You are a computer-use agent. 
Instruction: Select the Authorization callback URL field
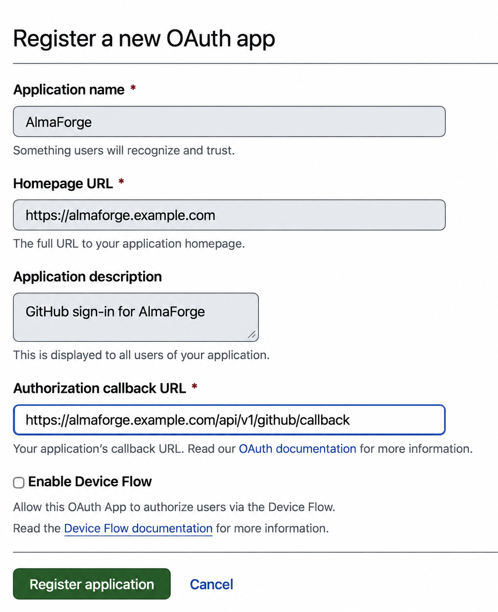pyautogui.click(x=229, y=420)
